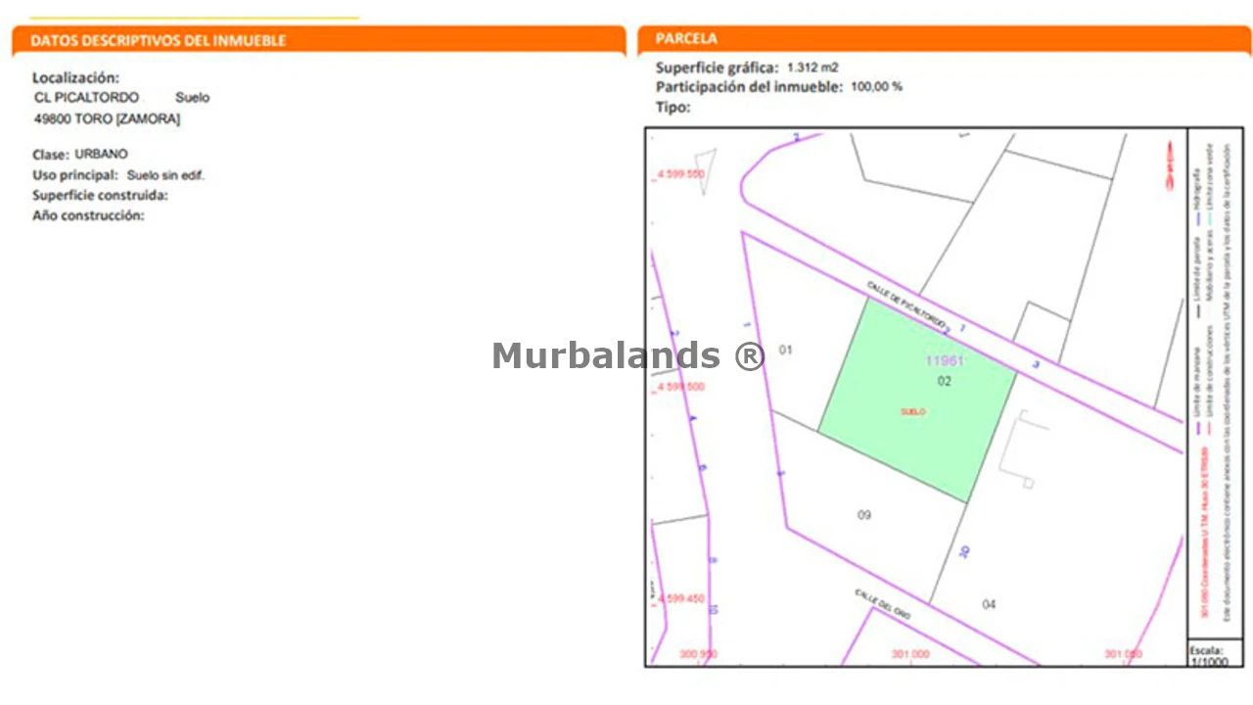The image size is (1253, 705).
Task: Click the red SUELO label in green parcel
Action: 912,412
